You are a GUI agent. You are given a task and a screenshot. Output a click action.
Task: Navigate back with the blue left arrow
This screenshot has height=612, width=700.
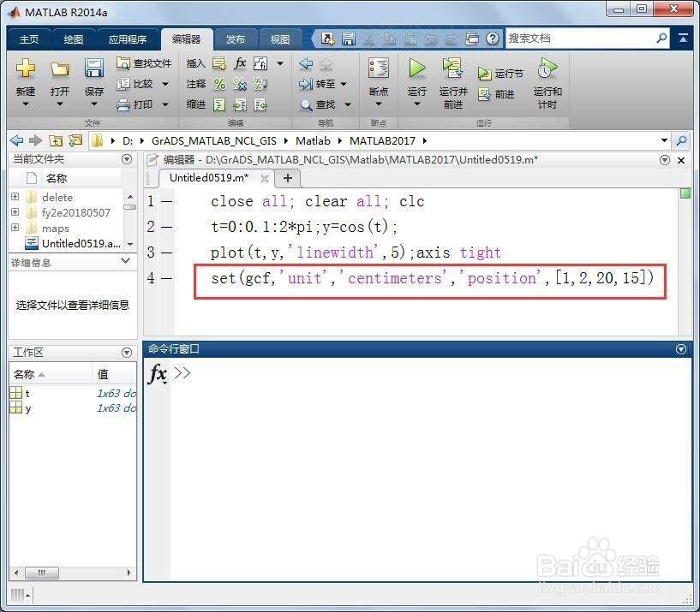pos(306,63)
